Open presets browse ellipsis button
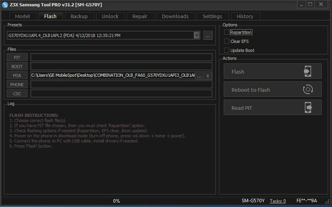Image resolution: width=332 pixels, height=207 pixels. (x=208, y=35)
